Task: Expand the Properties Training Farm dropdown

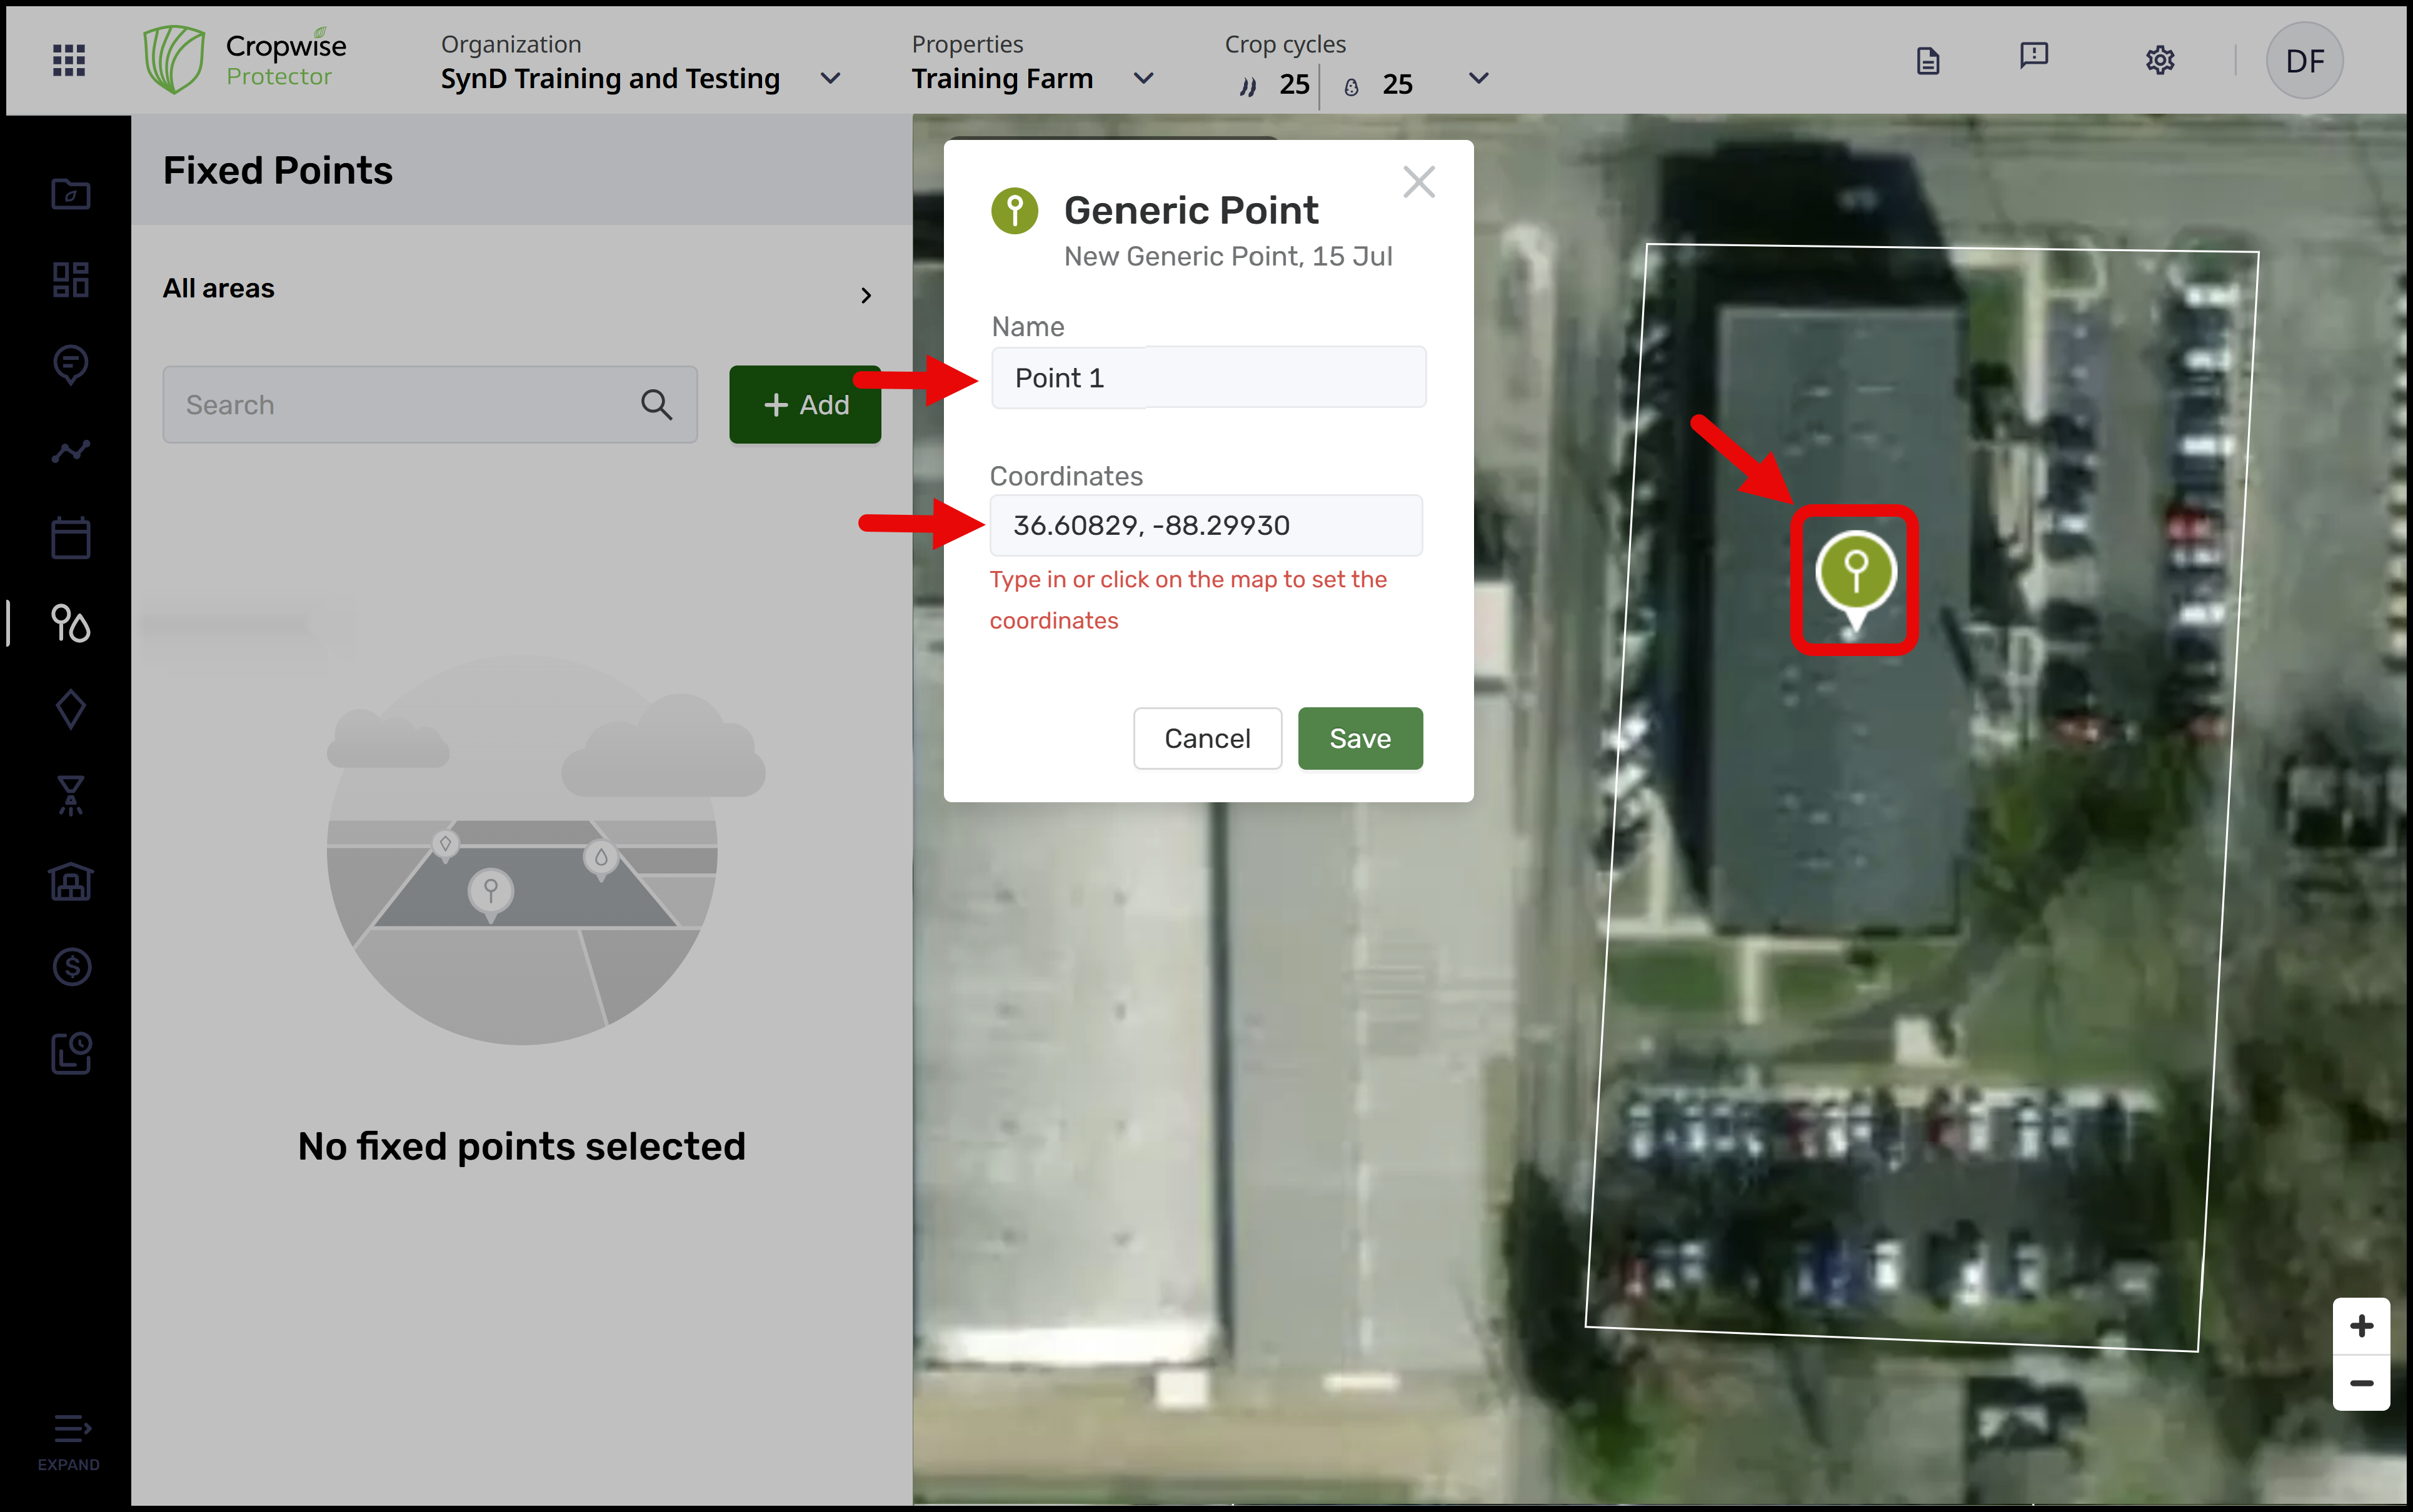Action: click(1143, 78)
